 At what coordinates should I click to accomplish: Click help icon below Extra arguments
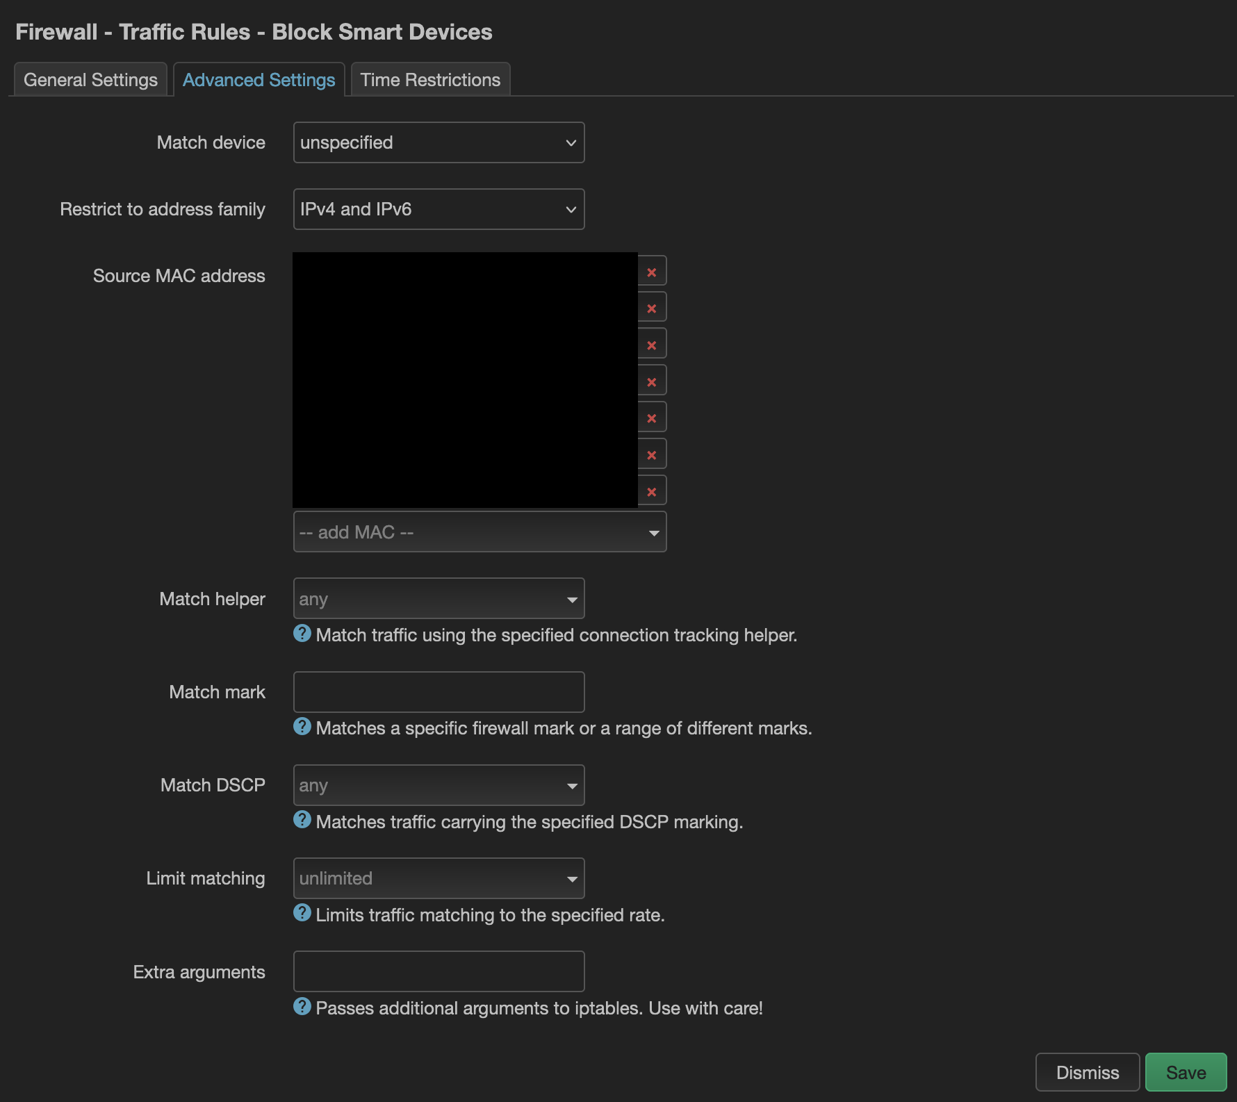302,1006
